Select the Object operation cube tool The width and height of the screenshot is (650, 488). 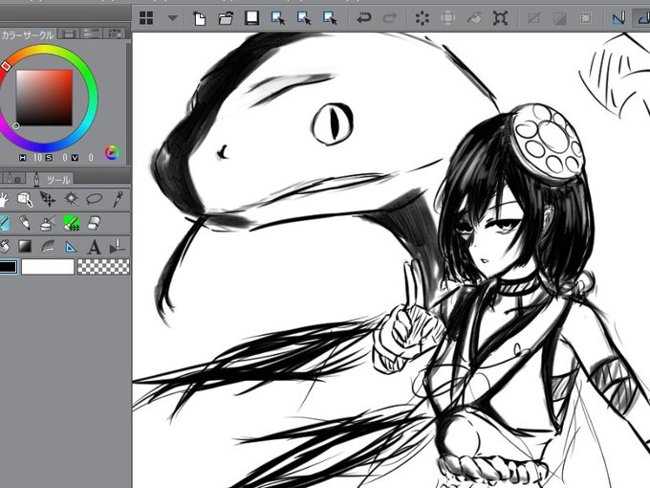coord(25,199)
